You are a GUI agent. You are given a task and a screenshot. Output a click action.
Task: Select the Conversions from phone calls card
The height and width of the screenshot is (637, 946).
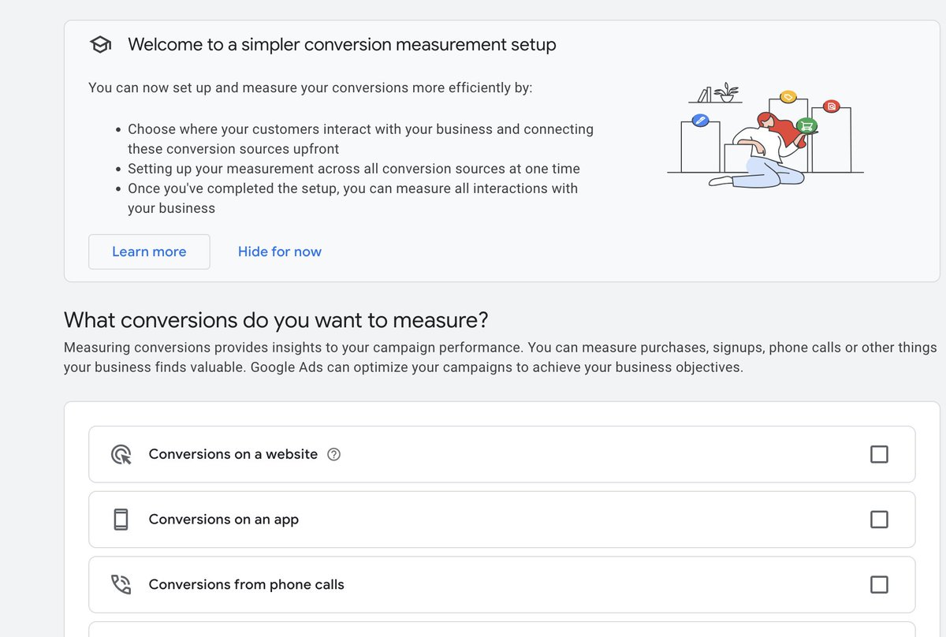[x=505, y=584]
